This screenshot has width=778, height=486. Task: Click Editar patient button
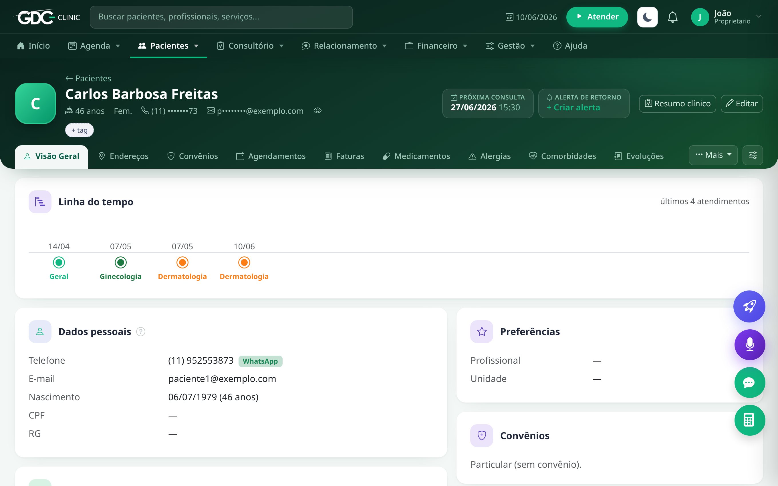click(742, 103)
